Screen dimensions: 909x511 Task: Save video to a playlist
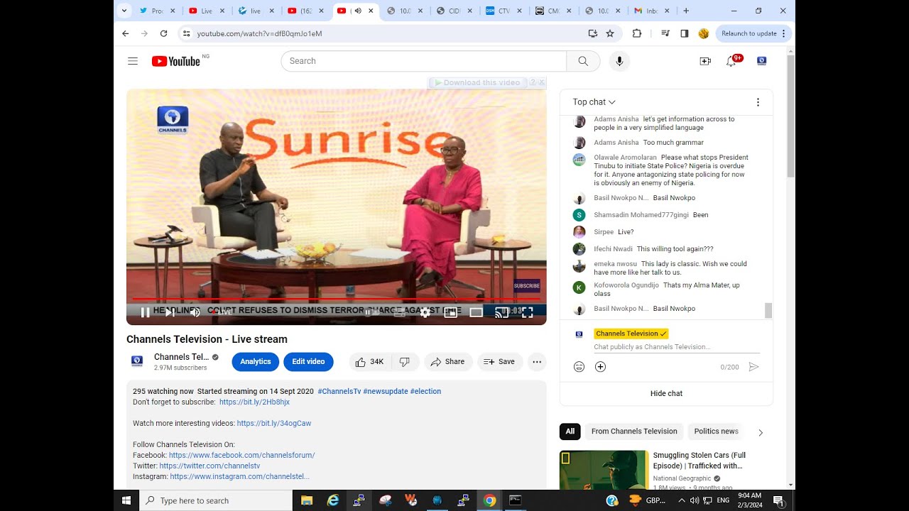coord(499,362)
